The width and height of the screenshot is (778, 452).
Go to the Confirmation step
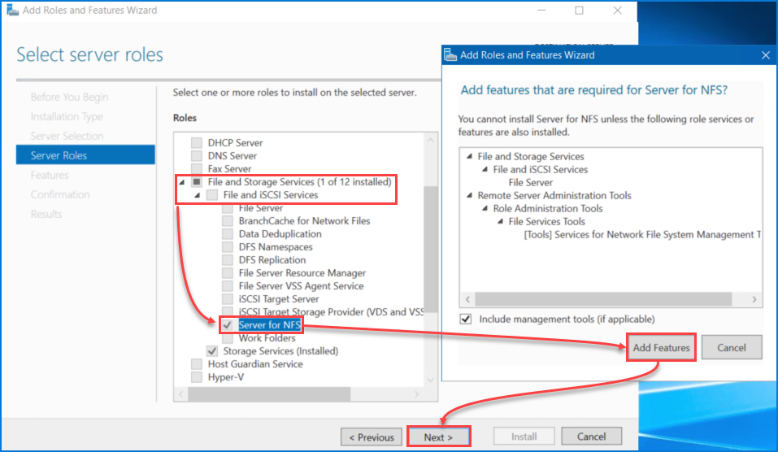[x=60, y=194]
